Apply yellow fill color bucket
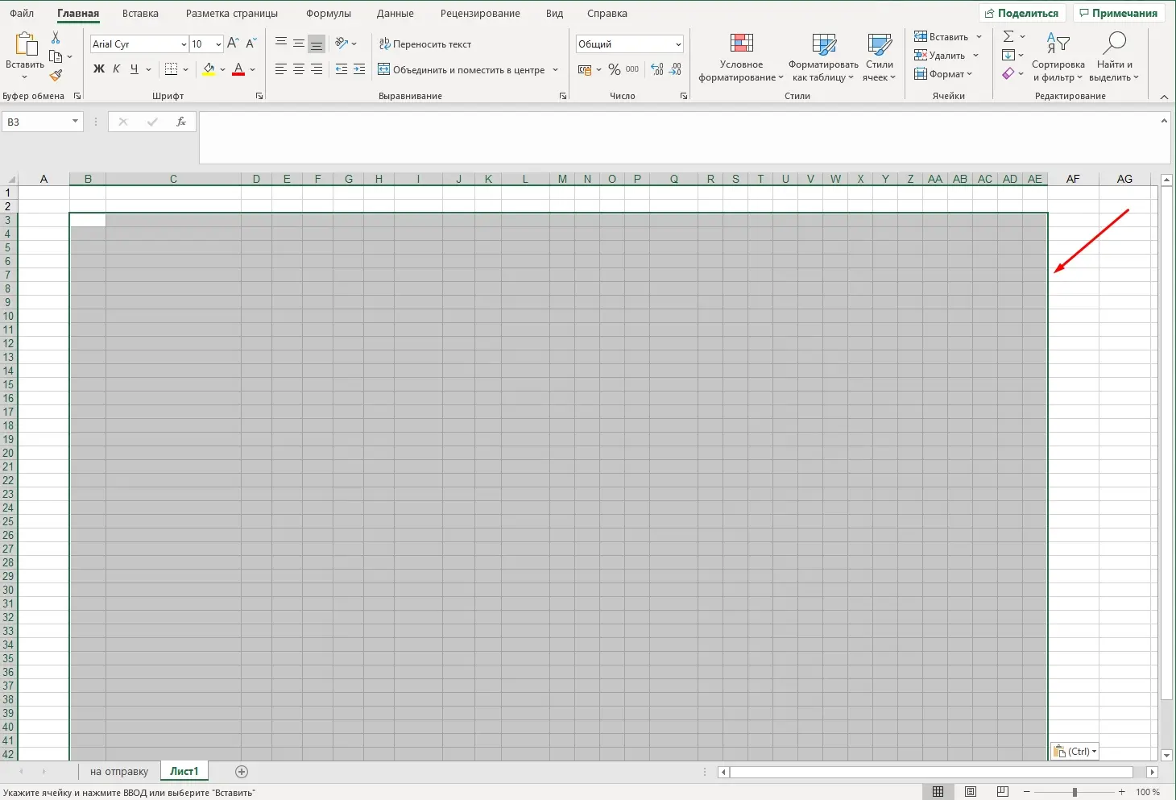The width and height of the screenshot is (1176, 800). coord(209,69)
